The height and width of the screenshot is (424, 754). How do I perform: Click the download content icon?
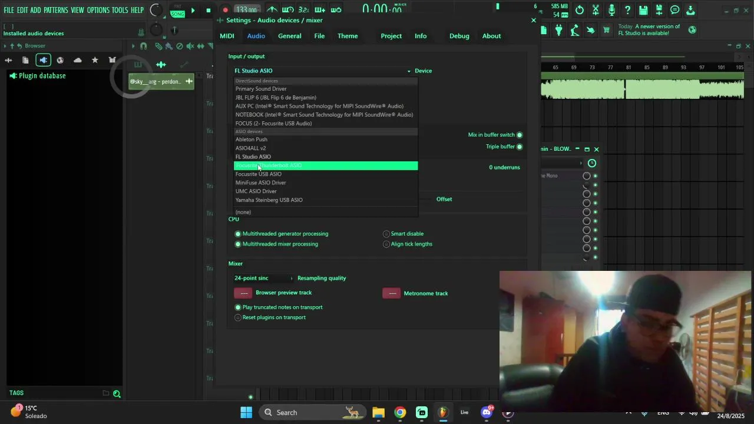coord(690,10)
